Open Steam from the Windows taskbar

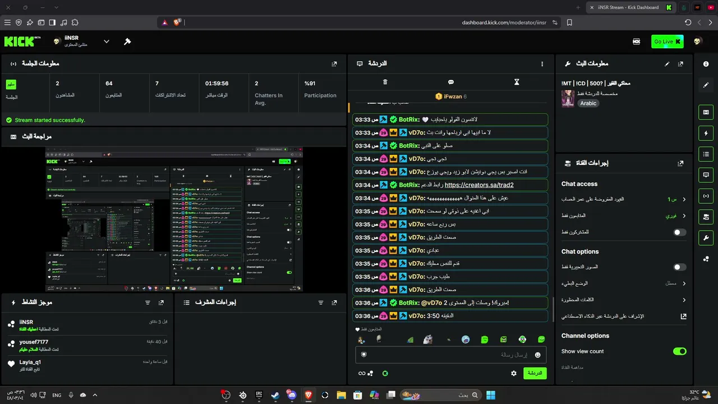275,395
